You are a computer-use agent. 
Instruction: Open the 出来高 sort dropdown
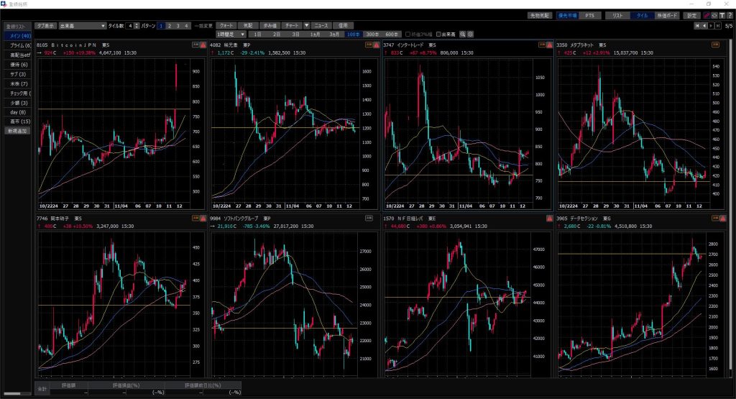pyautogui.click(x=82, y=25)
